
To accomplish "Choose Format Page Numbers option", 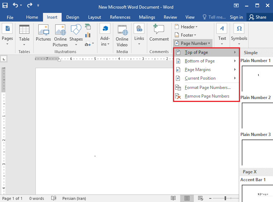I will 206,88.
